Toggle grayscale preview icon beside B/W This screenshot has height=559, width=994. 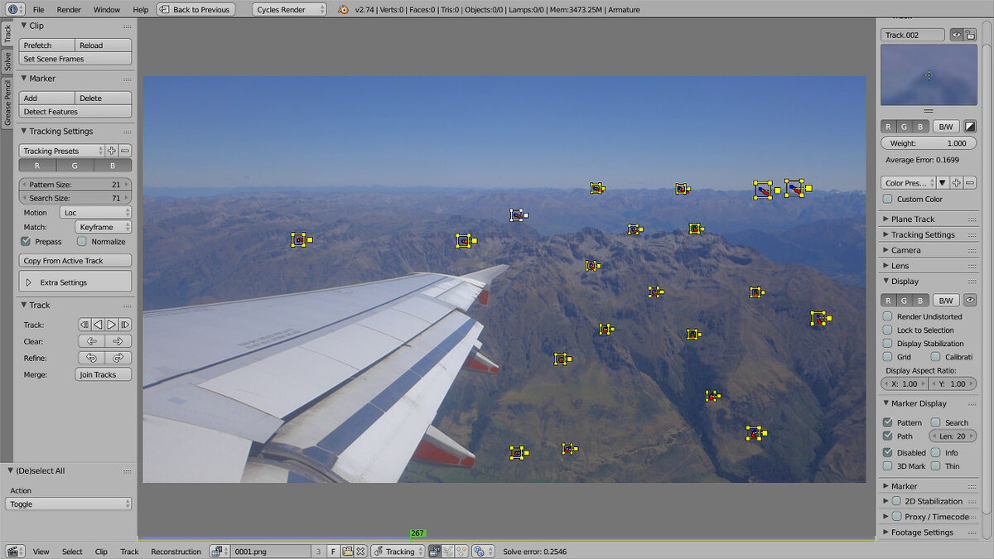pos(970,127)
